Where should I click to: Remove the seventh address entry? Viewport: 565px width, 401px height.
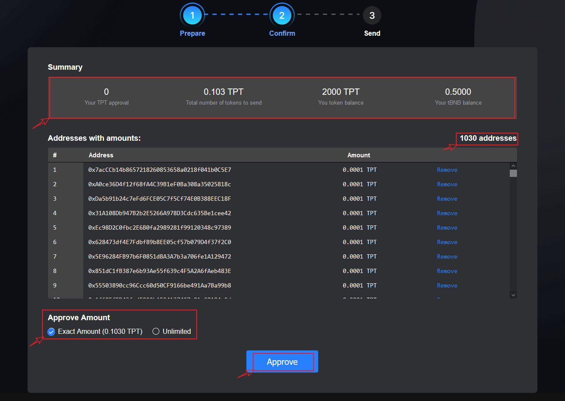point(447,256)
